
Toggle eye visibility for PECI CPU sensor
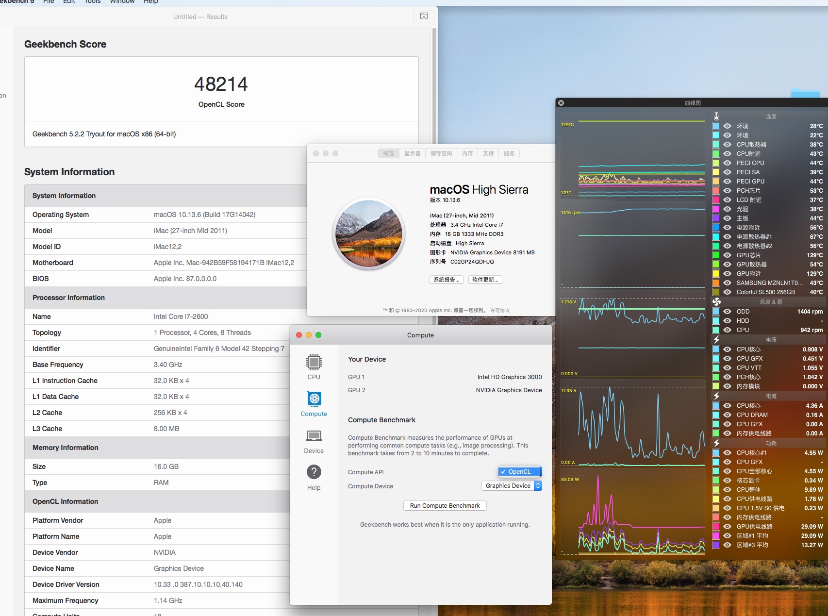727,163
